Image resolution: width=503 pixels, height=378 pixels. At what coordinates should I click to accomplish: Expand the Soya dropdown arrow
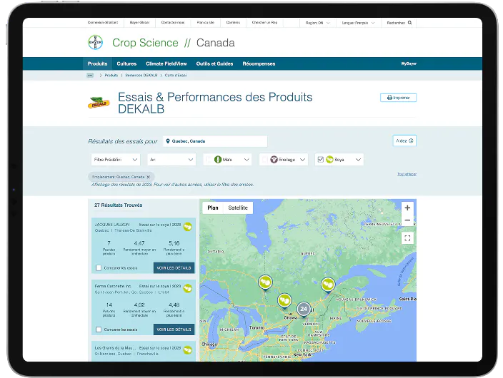click(359, 160)
